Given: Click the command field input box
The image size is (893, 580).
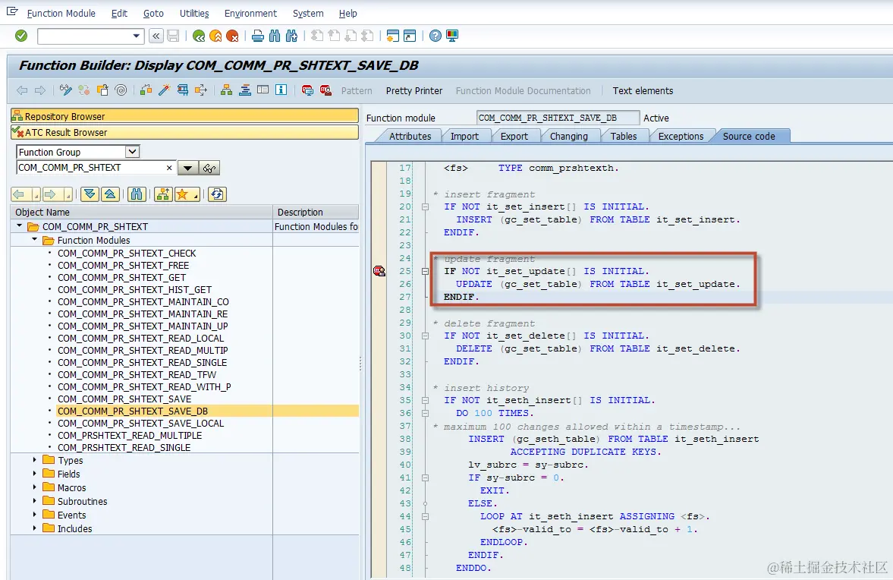Looking at the screenshot, I should click(85, 36).
